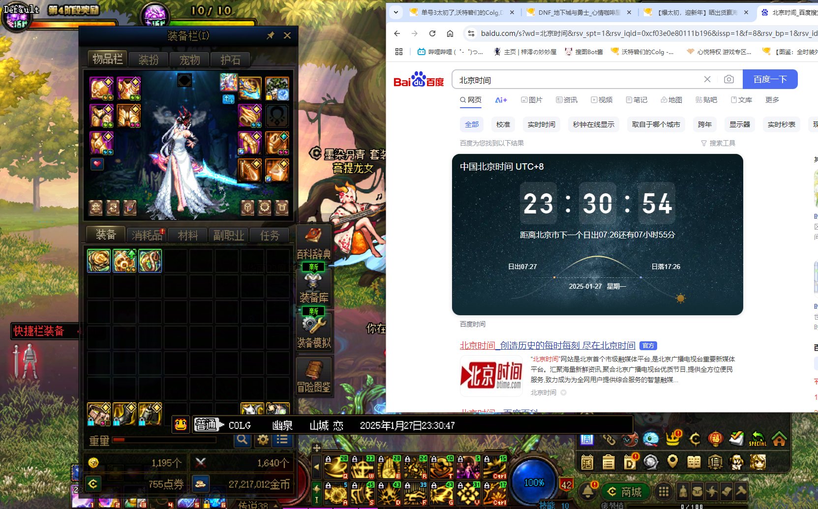
Task: Click the blue glowing sword weapon slot
Action: coord(249,89)
